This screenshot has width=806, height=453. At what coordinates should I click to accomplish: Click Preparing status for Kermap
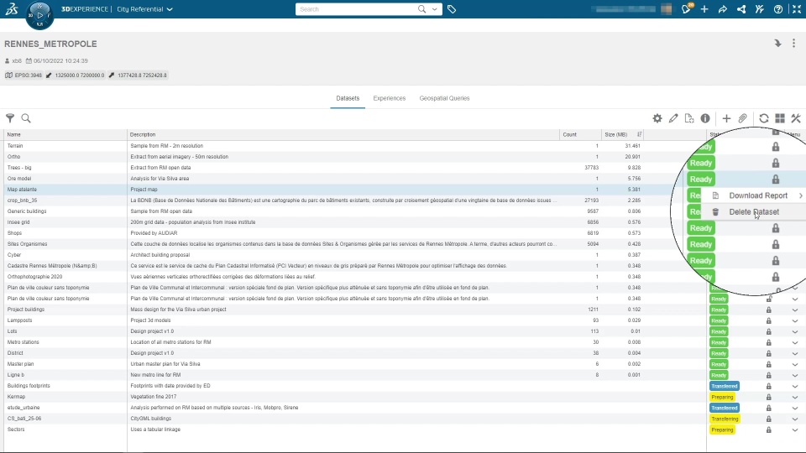[x=722, y=397]
